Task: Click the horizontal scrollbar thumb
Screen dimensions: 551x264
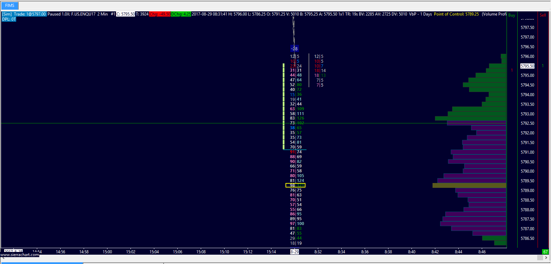Action: click(x=540, y=258)
